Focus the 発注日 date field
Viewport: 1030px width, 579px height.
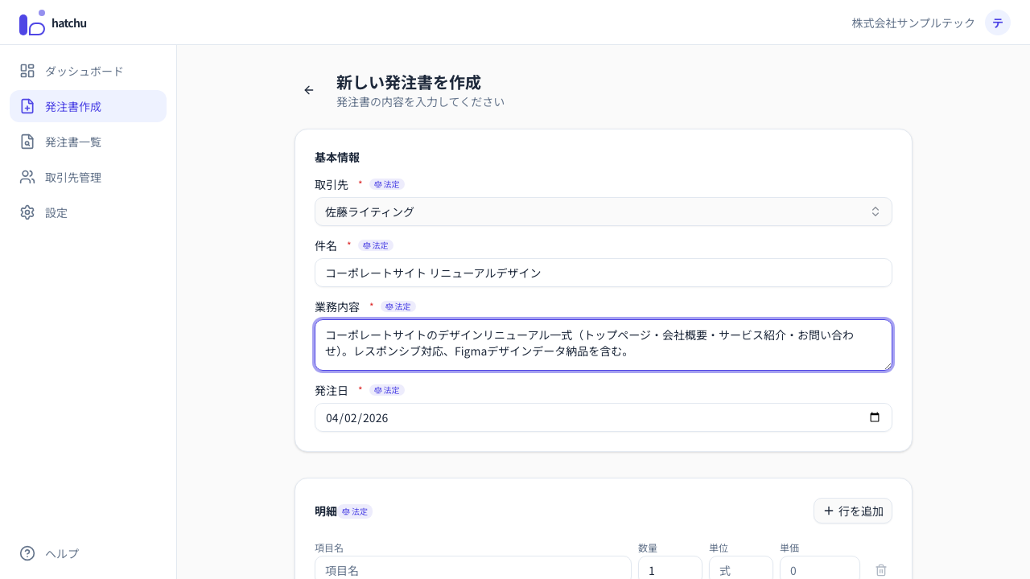pyautogui.click(x=604, y=417)
